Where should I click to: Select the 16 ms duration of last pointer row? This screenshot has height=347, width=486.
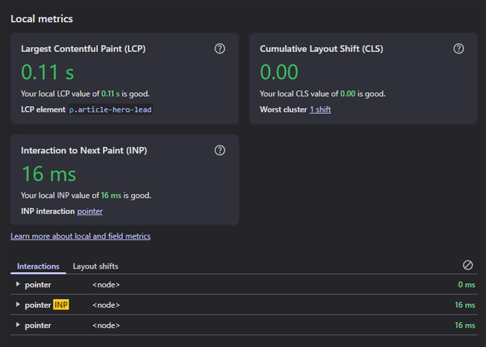coord(465,325)
